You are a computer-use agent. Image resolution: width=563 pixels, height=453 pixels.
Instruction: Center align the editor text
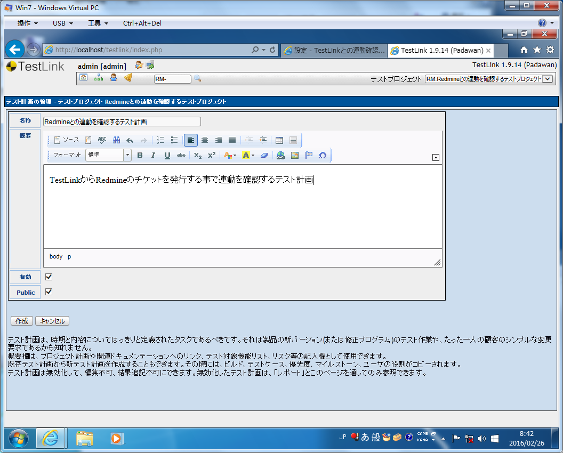[205, 140]
